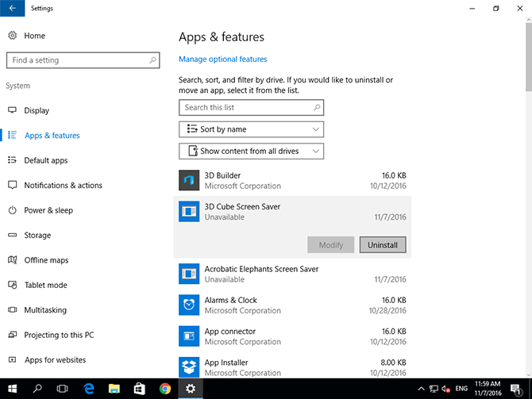
Task: Click the Alarms & Clock app icon
Action: (189, 305)
